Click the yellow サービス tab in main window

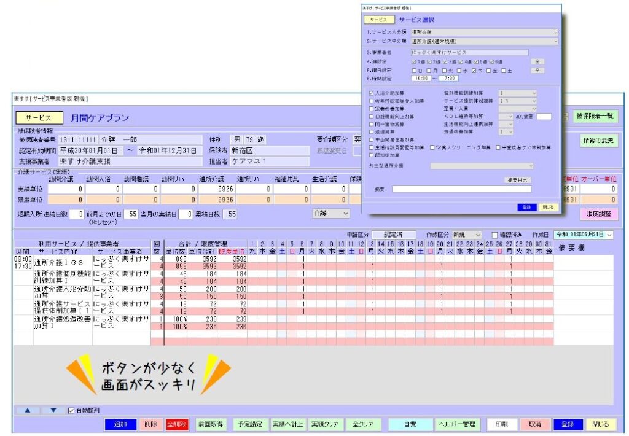click(39, 118)
